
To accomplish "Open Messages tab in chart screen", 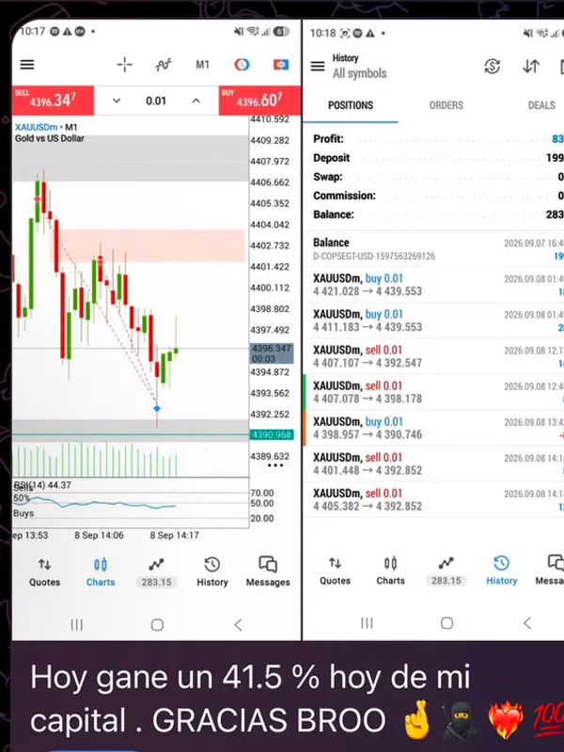I will [268, 572].
